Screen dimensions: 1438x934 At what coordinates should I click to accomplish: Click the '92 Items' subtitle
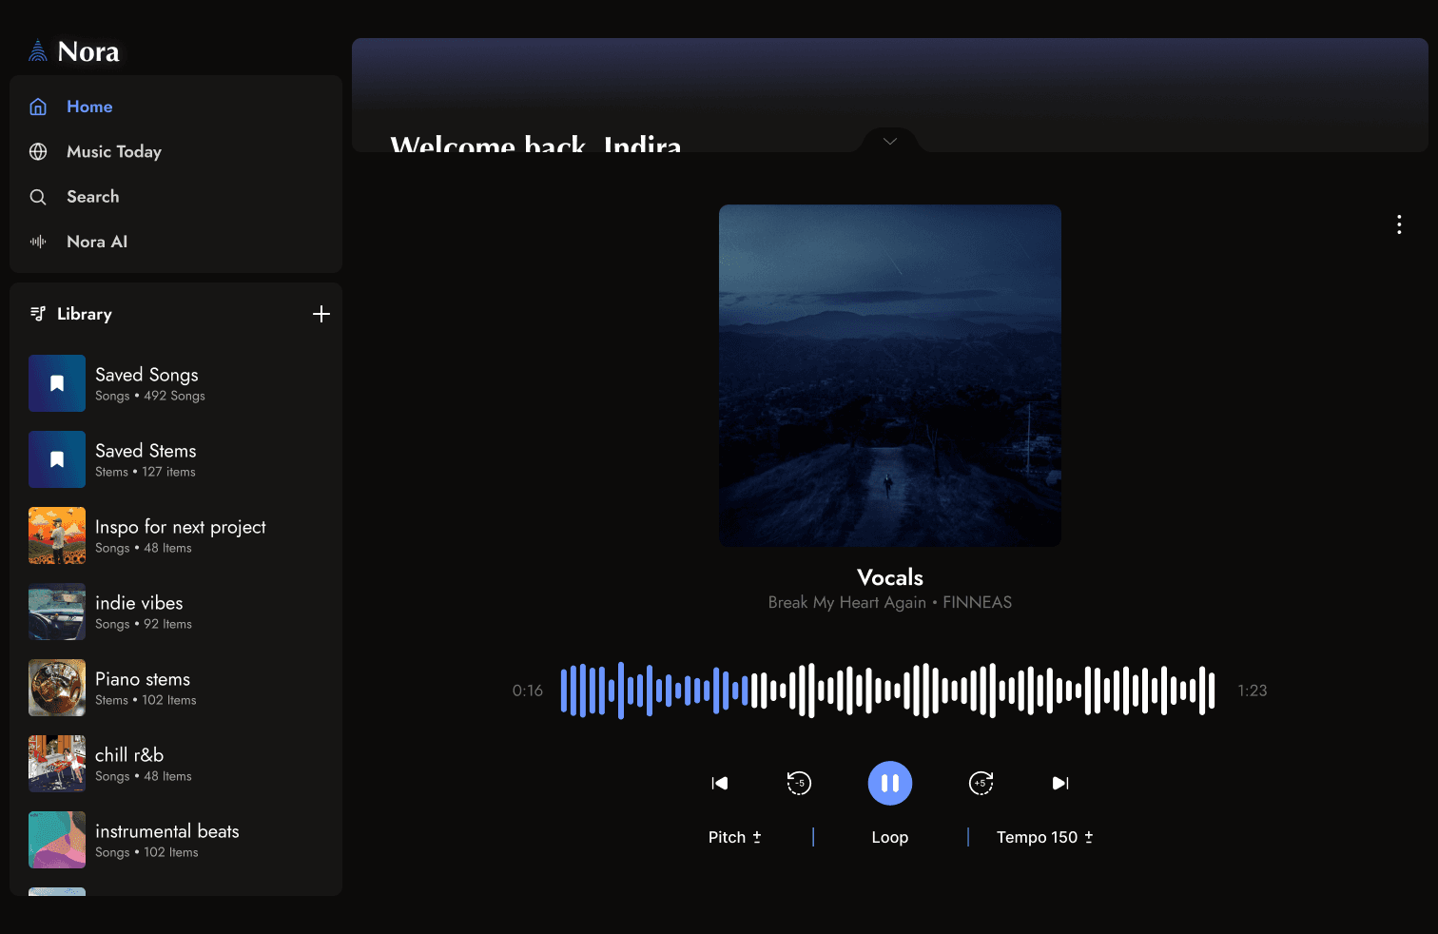pos(167,624)
